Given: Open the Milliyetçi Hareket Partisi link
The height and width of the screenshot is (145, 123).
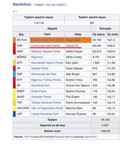Looking at the screenshot, I should (x=46, y=52).
